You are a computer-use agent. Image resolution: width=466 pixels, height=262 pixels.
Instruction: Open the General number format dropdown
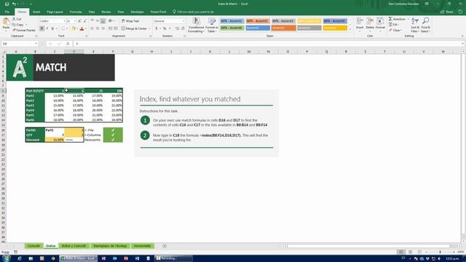click(183, 21)
